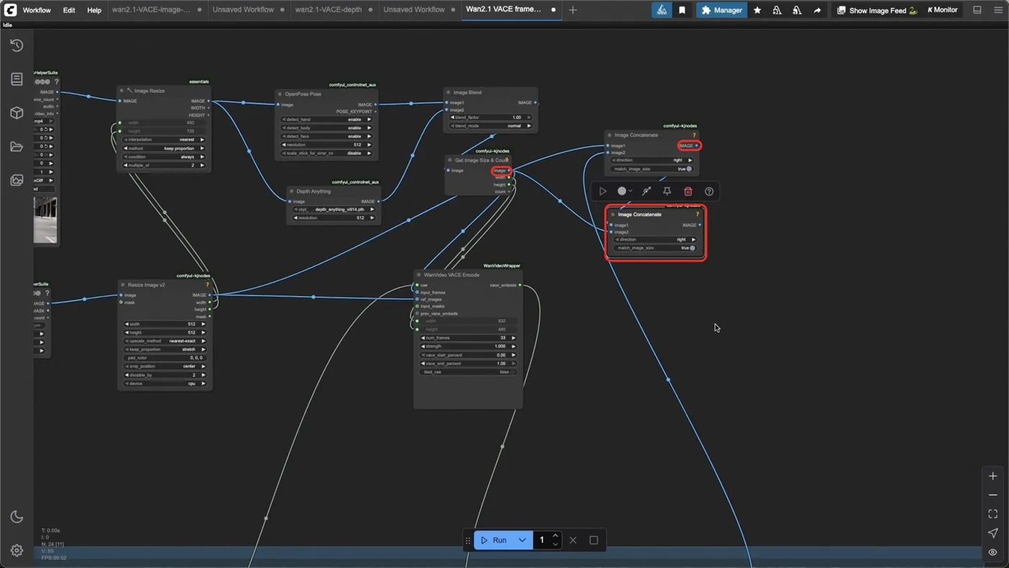
Task: Toggle dark theme moon icon
Action: [17, 517]
